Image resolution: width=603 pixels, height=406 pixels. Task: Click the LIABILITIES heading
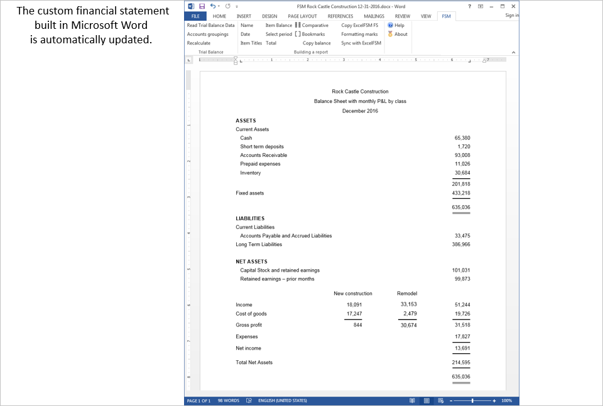point(250,218)
